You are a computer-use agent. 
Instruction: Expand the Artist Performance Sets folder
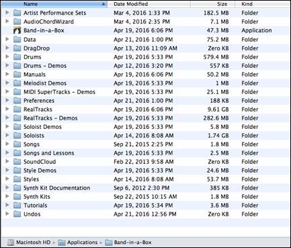(7, 13)
